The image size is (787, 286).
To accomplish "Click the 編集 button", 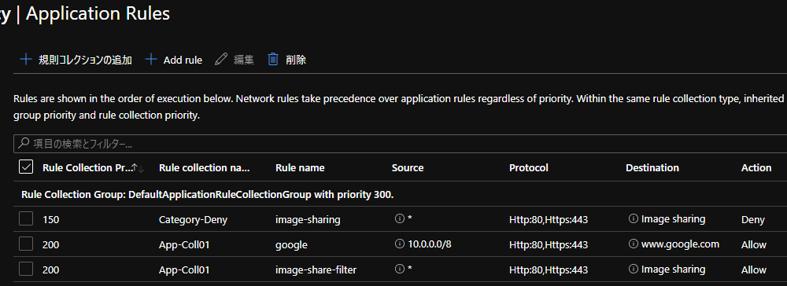I will 235,60.
